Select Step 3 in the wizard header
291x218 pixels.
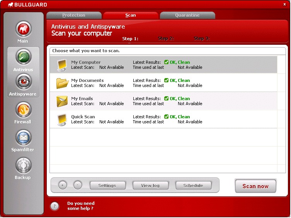pyautogui.click(x=202, y=38)
